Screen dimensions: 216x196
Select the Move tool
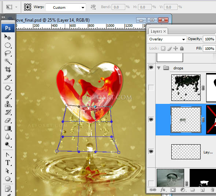[x=8, y=37]
